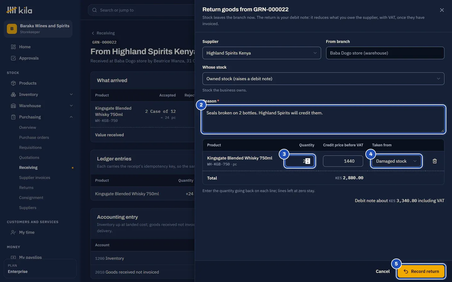Click the Warehouse building icon
Screen dimensions: 452x282
point(13,106)
